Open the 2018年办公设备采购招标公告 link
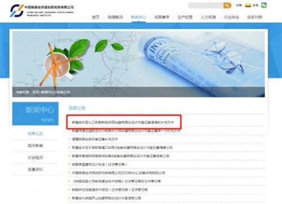The width and height of the screenshot is (282, 204). click(118, 173)
